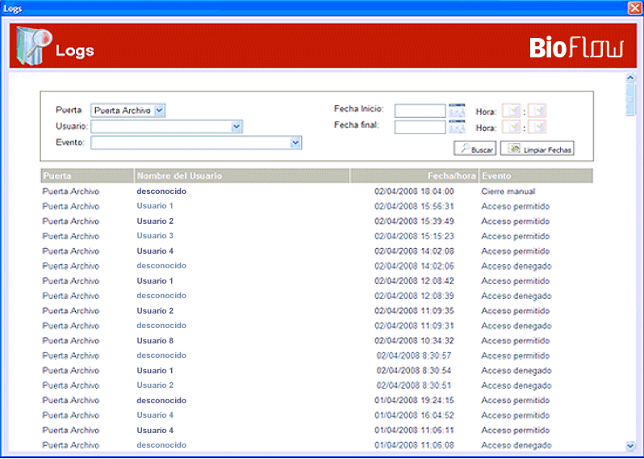Click into the Fecha final date field

420,127
